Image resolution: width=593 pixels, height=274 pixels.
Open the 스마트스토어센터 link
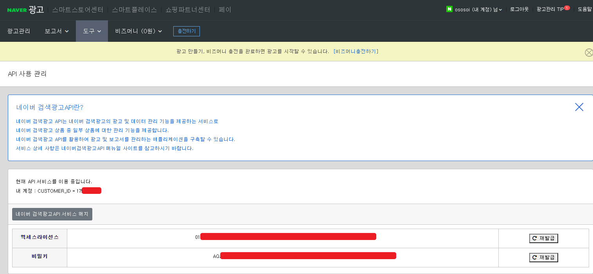(x=78, y=9)
